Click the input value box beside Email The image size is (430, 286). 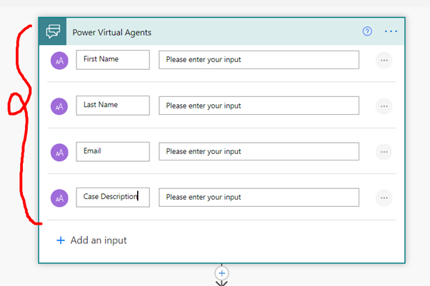pos(259,151)
